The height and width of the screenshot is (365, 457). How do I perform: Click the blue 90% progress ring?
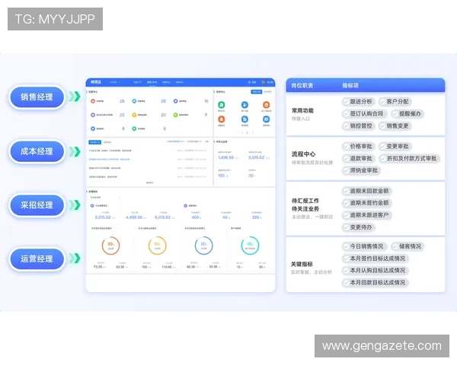coord(203,246)
